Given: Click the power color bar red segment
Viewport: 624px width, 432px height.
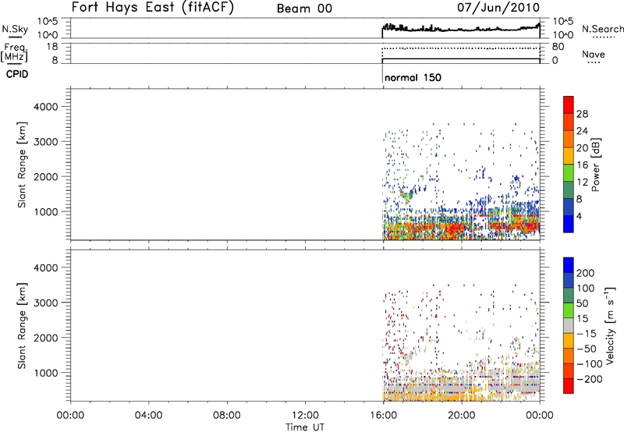Looking at the screenshot, I should pos(569,104).
